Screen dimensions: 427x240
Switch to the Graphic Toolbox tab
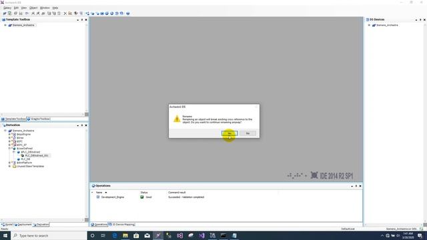[x=39, y=119]
